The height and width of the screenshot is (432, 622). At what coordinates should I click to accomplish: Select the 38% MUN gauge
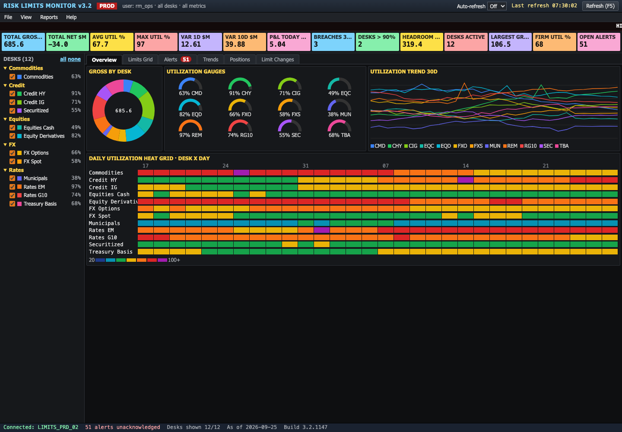340,108
